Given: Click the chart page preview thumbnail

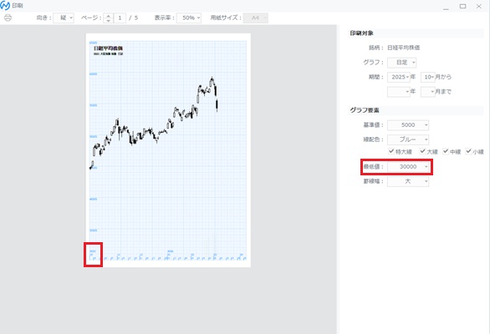Looking at the screenshot, I should click(168, 150).
